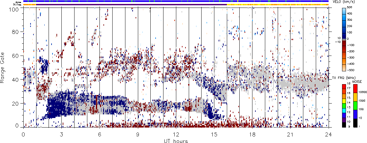
Task: Click velocity scale label 300
Action: 350,20
